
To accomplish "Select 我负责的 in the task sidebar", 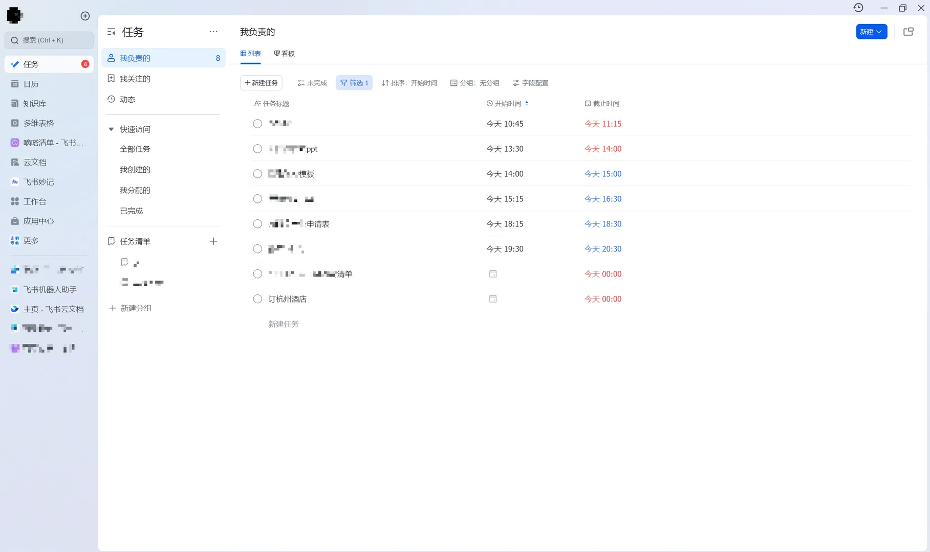I will pos(163,58).
